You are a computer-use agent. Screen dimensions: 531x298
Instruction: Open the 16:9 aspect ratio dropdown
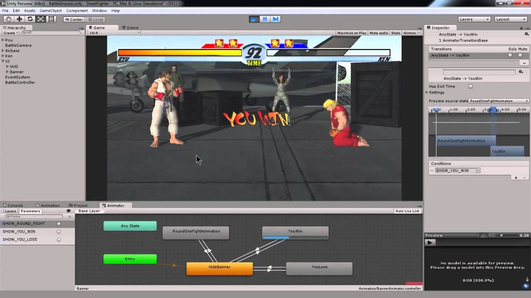tap(114, 33)
